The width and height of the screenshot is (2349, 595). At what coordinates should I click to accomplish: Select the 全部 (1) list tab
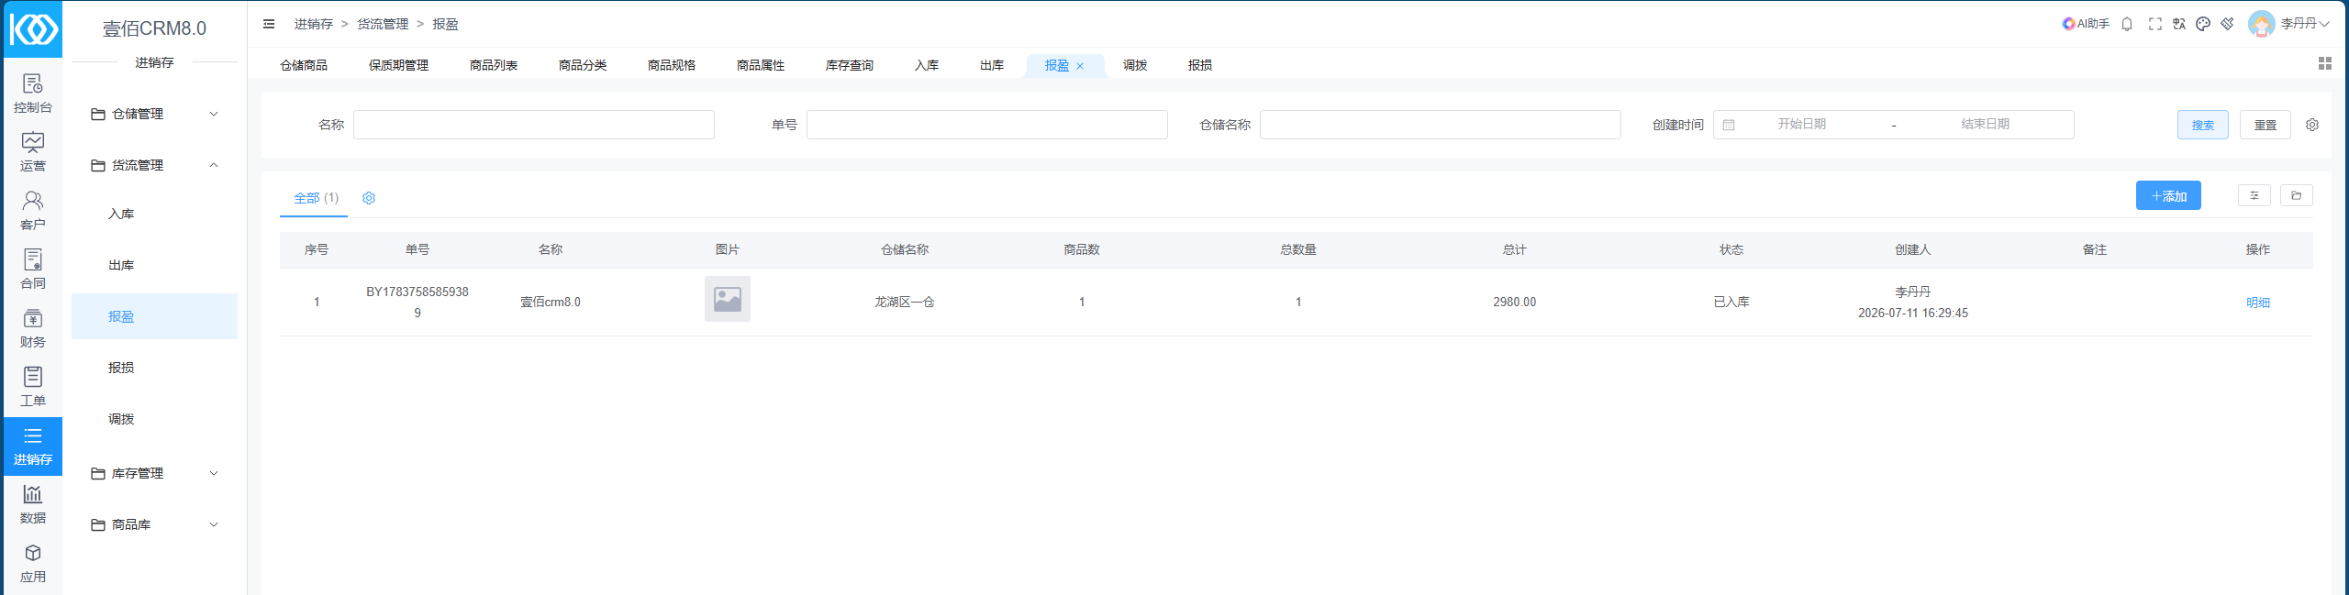316,198
